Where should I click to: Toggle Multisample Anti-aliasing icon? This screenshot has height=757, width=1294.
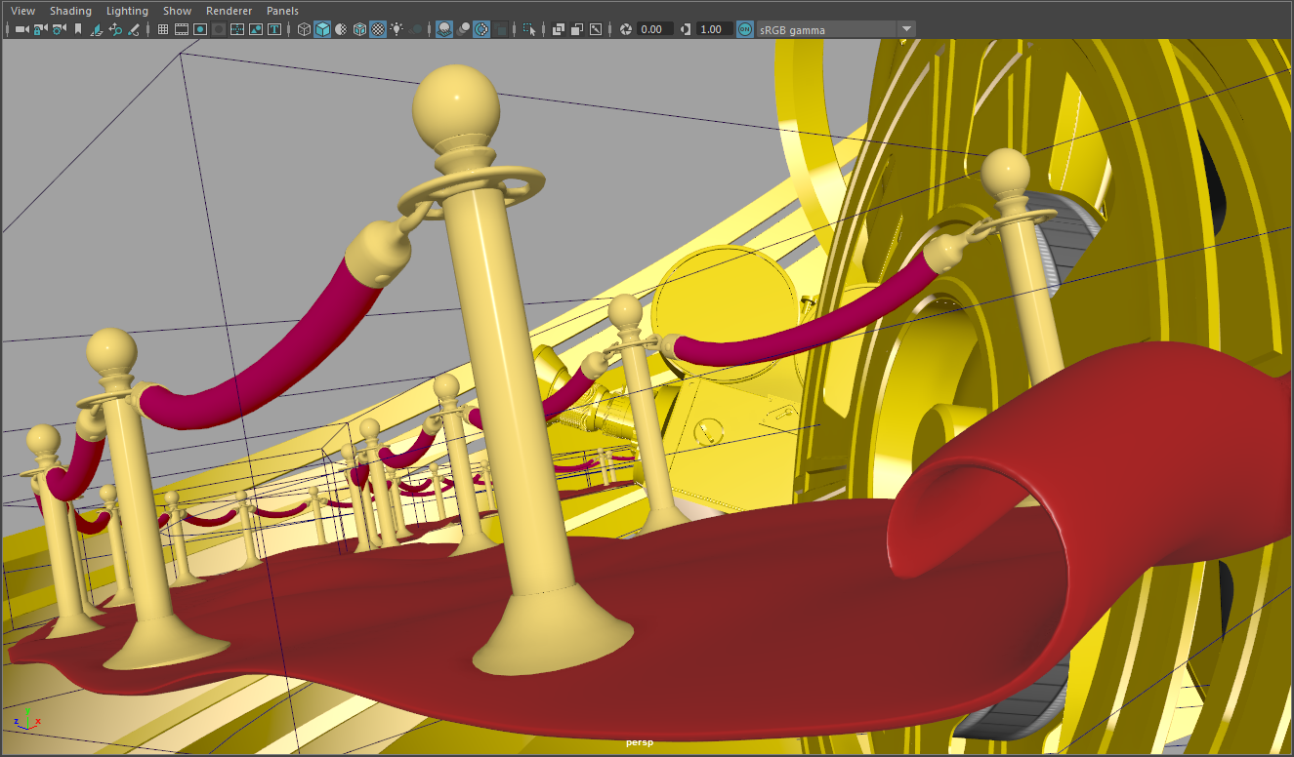[482, 29]
